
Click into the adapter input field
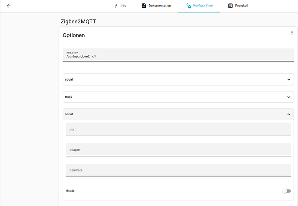coord(178,150)
